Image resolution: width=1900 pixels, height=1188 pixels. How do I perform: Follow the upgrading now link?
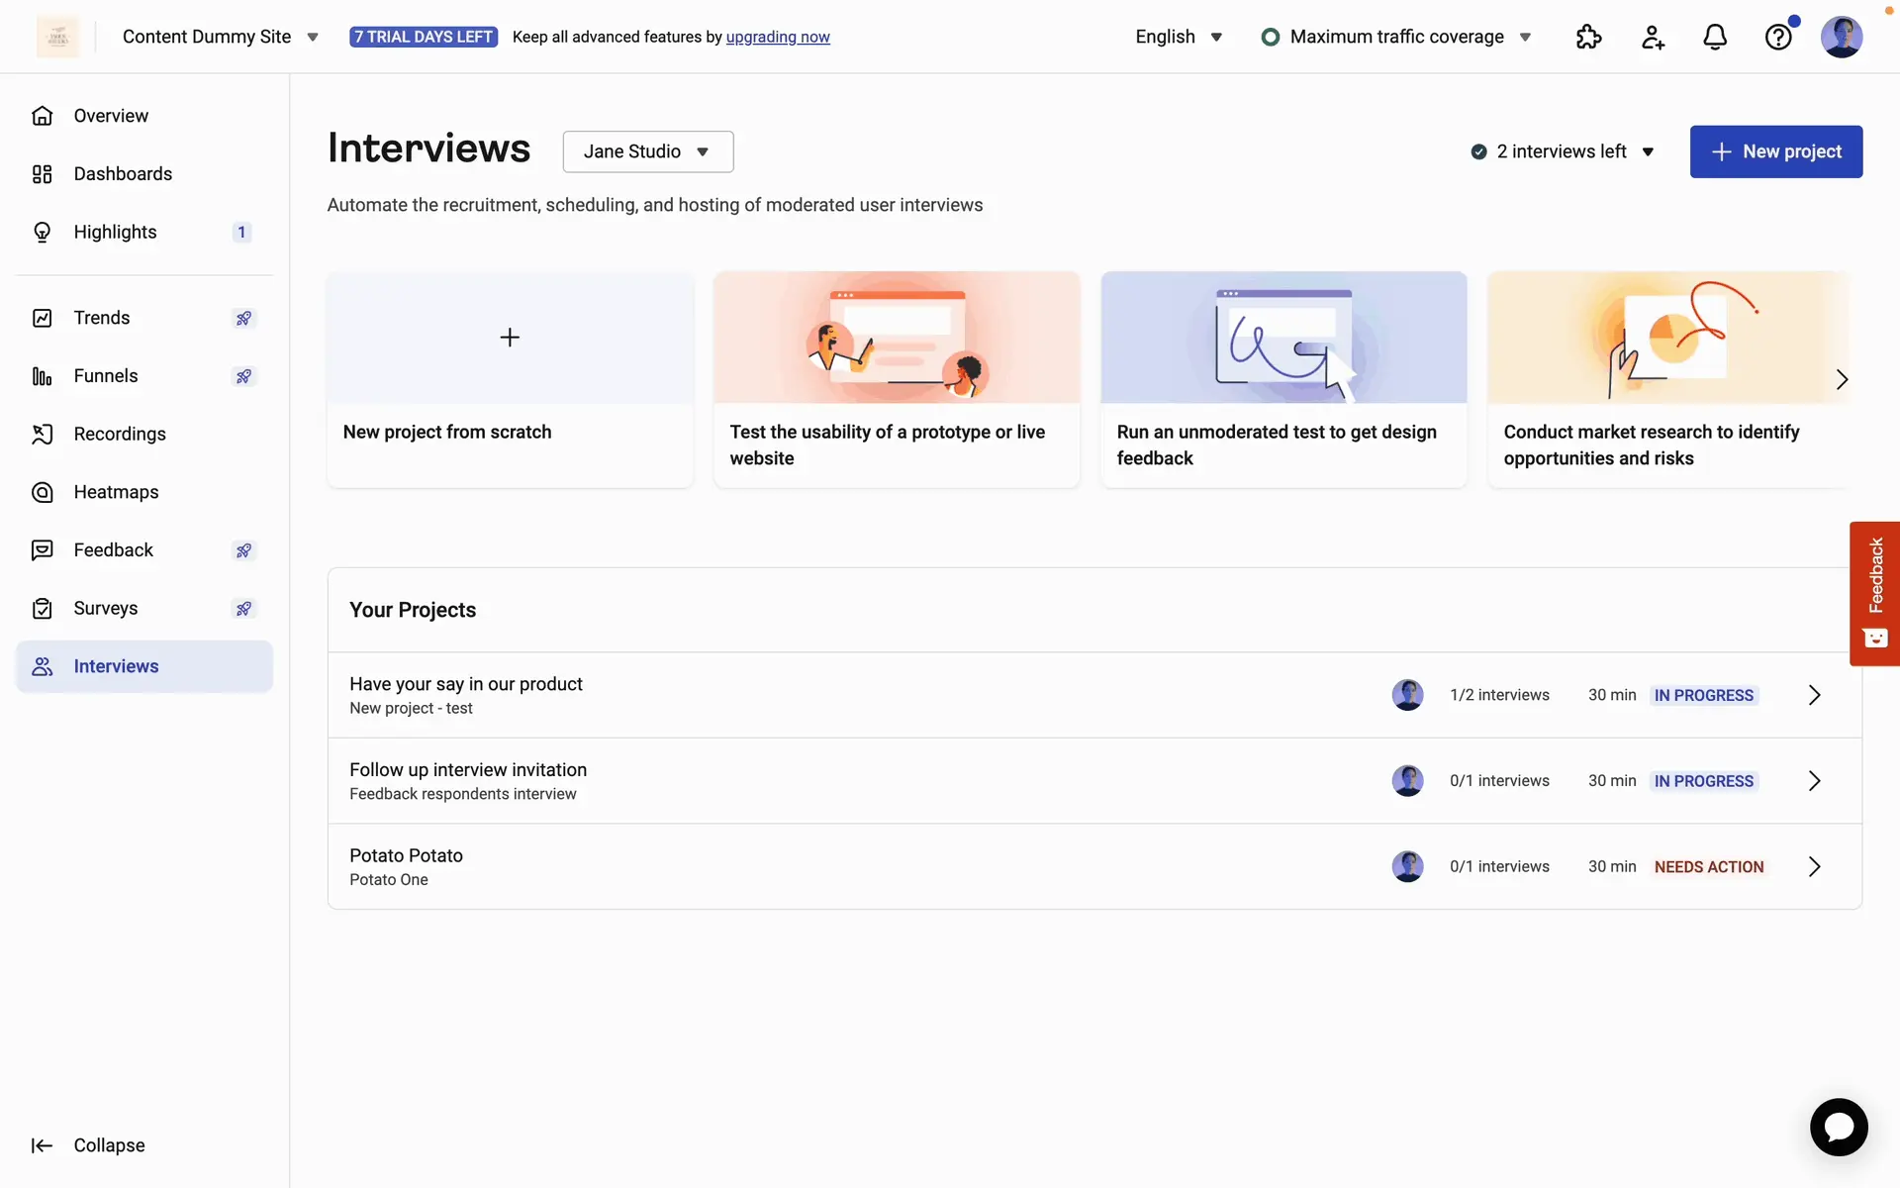778,37
